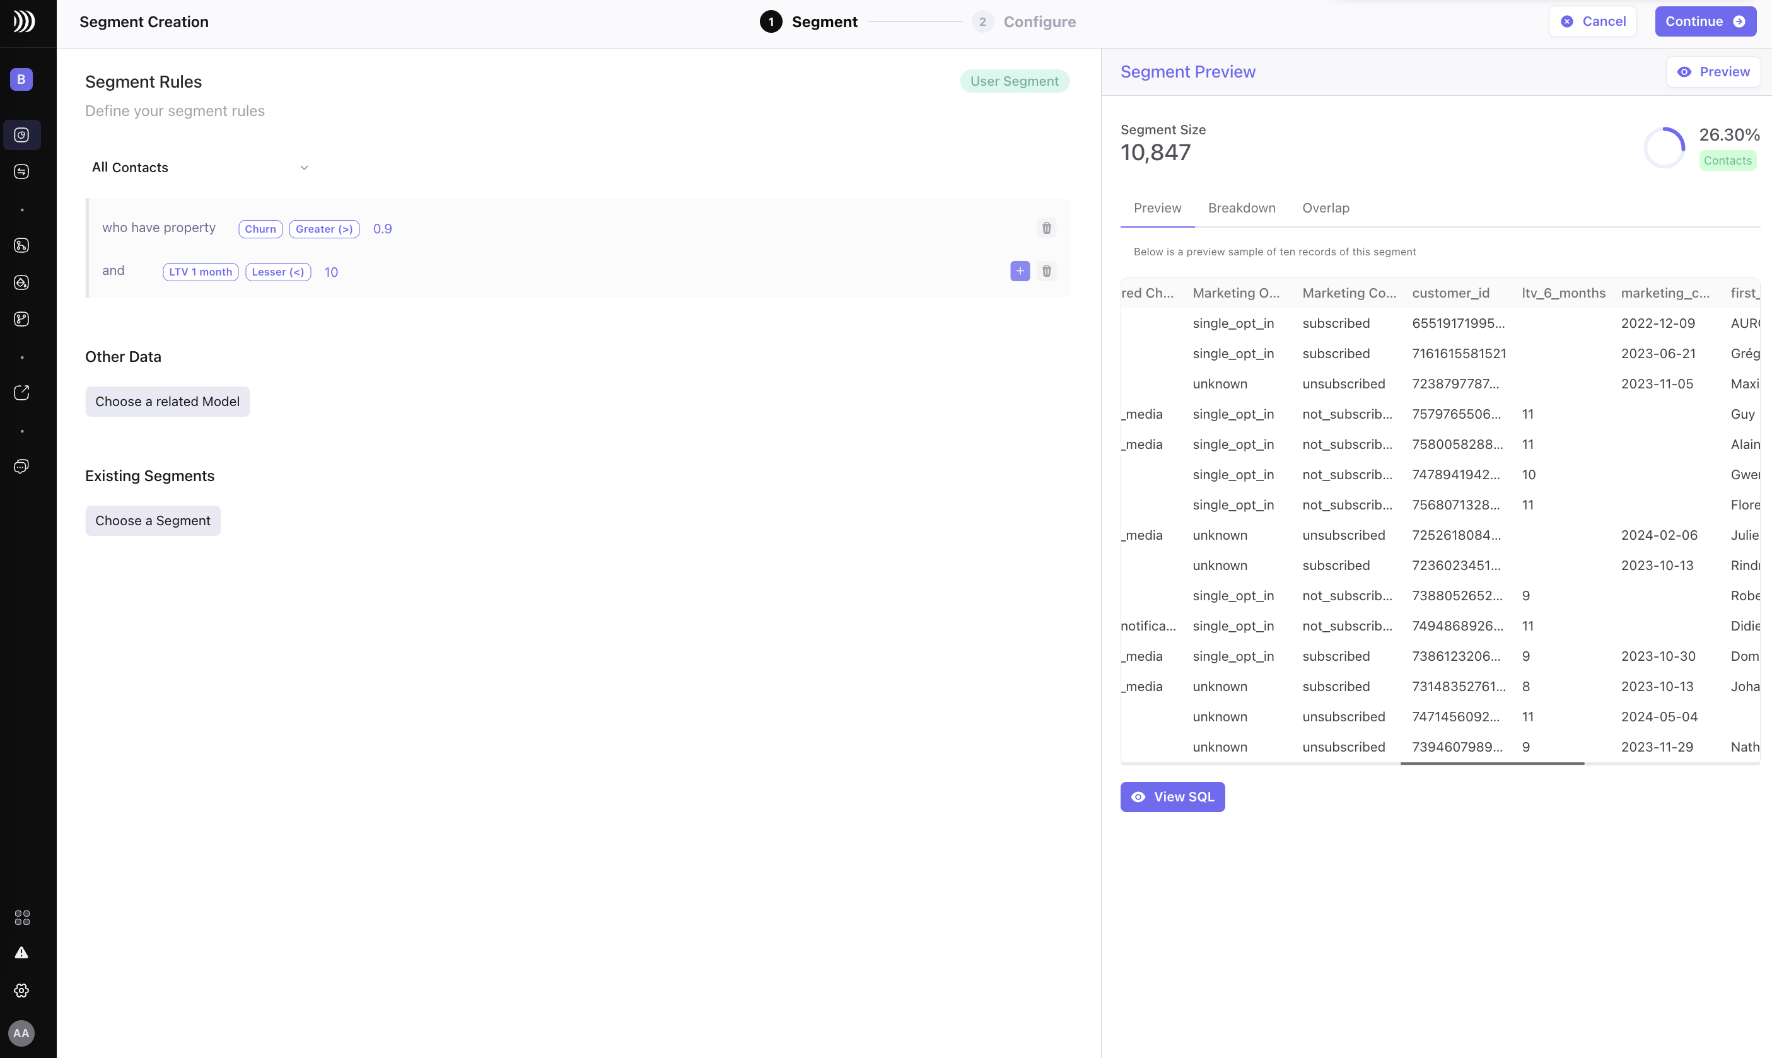Click the apps grid sidebar icon

click(x=21, y=917)
